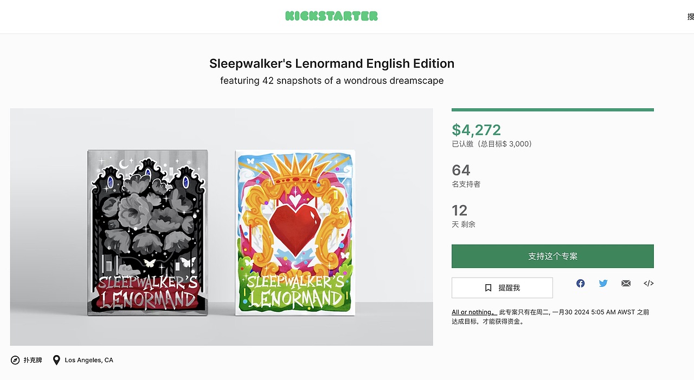Share the project on Facebook
694x380 pixels.
click(x=580, y=284)
